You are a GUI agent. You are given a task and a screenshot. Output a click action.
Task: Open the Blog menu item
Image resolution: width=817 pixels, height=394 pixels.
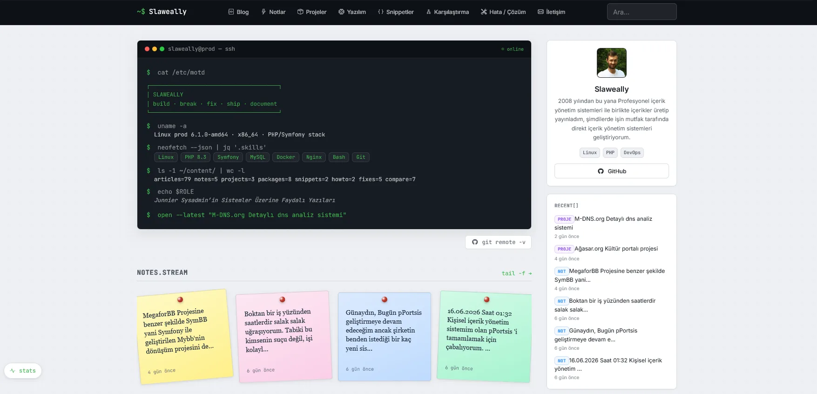click(x=238, y=12)
